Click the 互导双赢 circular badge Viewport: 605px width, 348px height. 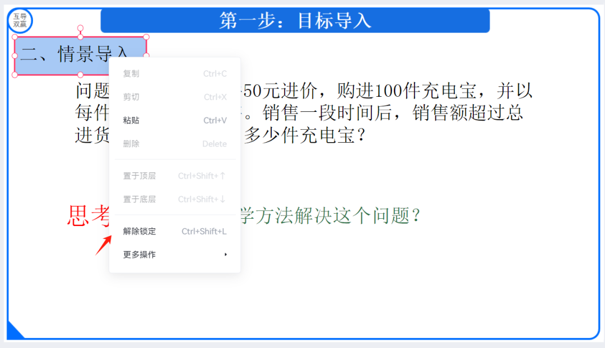point(21,21)
